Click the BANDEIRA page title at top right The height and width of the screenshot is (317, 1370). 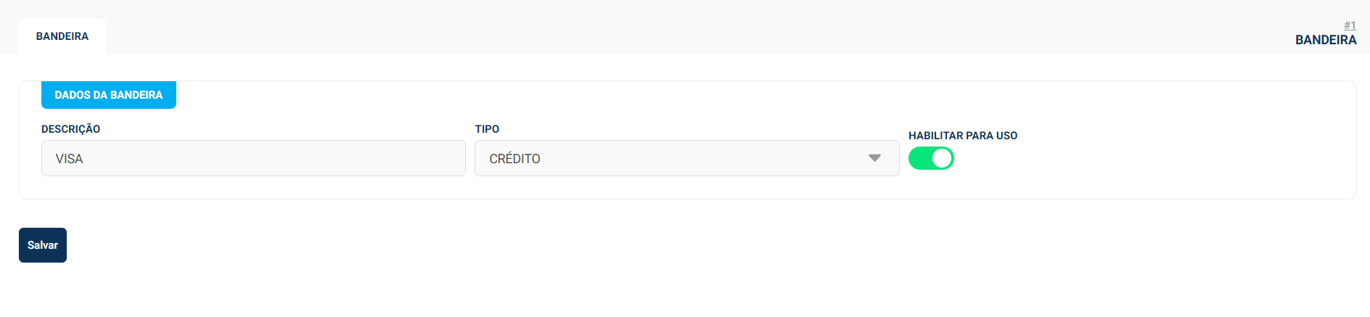click(1325, 40)
